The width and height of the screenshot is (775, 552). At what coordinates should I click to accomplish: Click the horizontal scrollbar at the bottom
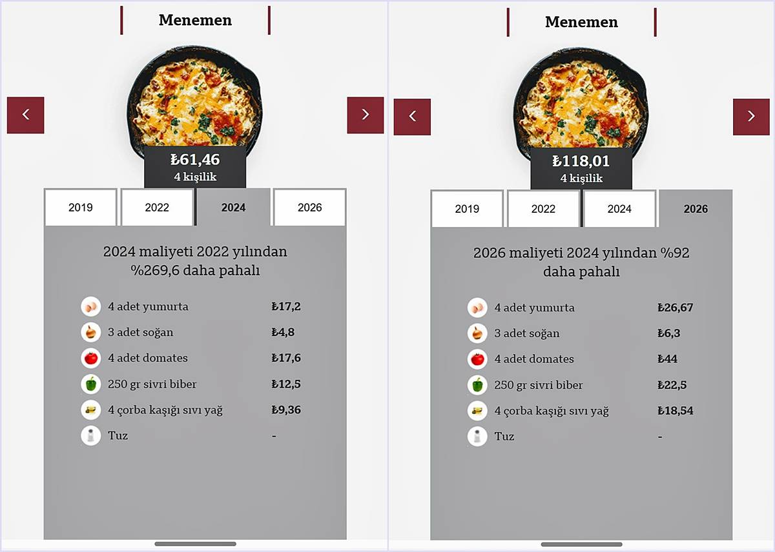tap(195, 545)
